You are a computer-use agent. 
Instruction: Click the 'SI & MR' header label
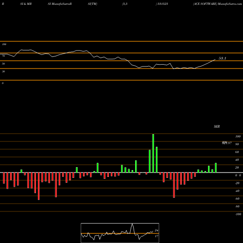pos(26,4)
